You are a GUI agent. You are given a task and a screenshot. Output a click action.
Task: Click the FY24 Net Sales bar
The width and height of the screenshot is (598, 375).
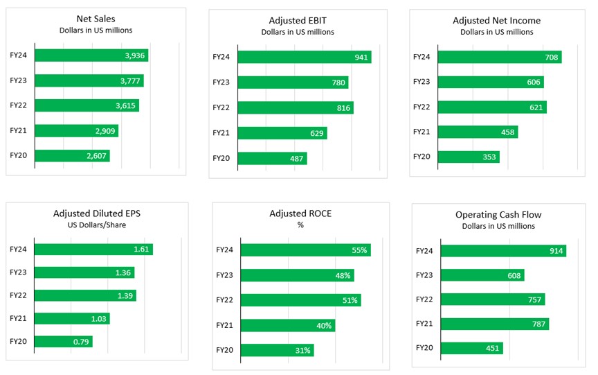point(91,55)
